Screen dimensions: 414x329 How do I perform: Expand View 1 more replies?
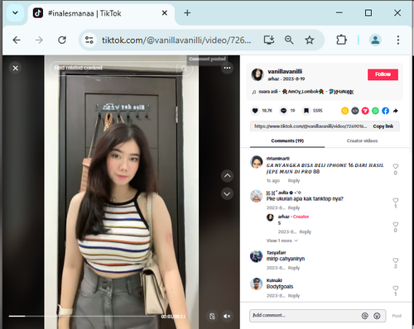282,241
